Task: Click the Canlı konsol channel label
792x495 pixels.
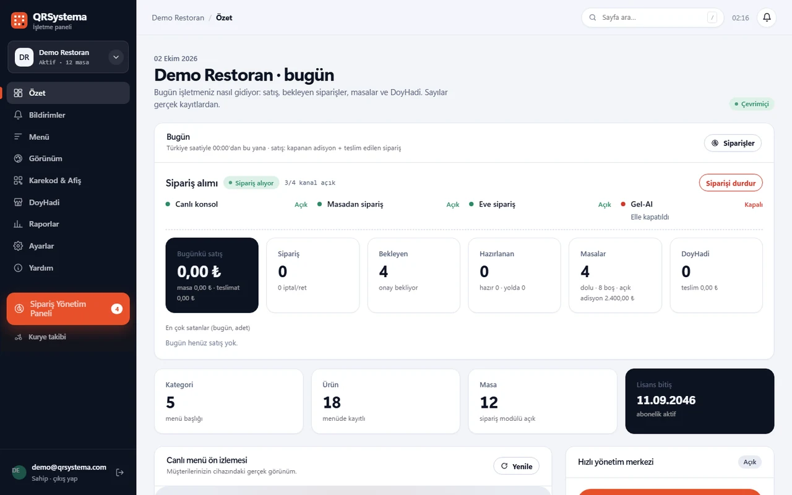Action: (197, 204)
